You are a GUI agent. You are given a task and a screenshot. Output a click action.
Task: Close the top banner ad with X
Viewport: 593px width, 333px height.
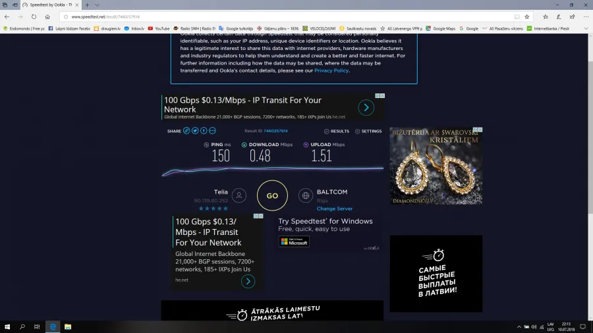[x=382, y=96]
